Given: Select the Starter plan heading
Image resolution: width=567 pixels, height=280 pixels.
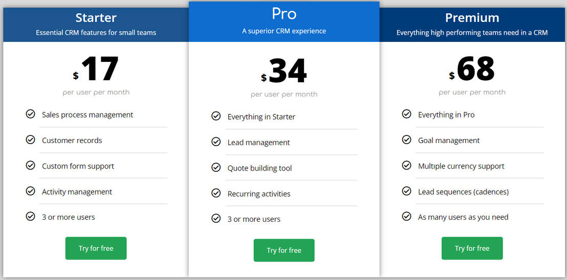Looking at the screenshot, I should coord(96,17).
